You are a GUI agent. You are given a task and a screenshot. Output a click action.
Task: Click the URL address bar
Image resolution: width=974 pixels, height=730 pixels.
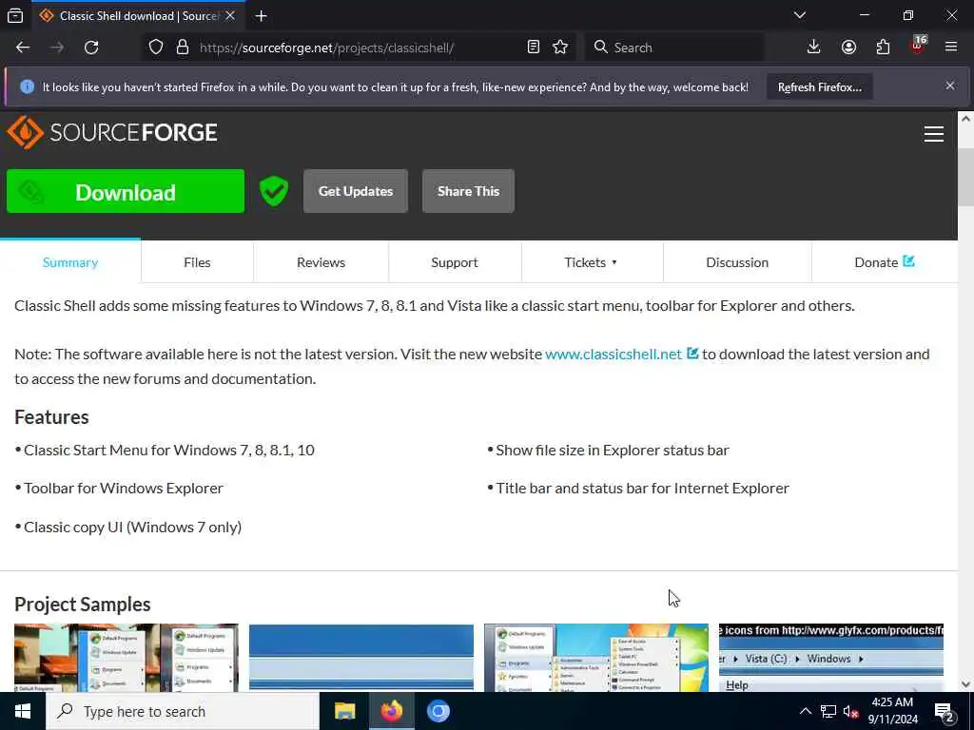pos(360,48)
